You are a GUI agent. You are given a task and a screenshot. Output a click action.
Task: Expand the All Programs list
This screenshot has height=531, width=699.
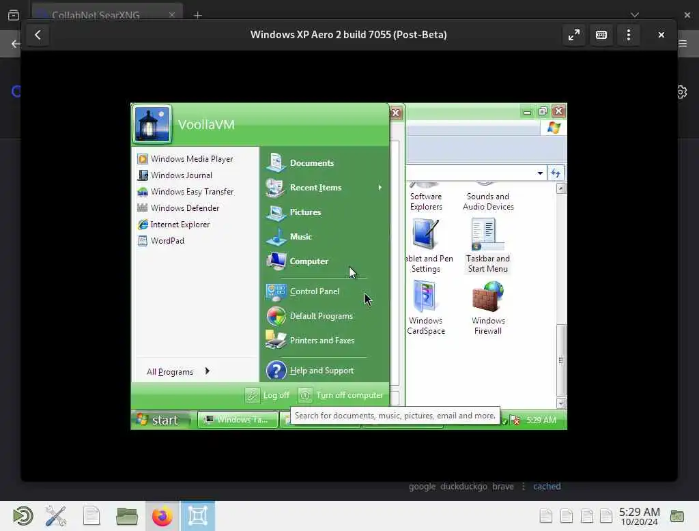click(178, 371)
